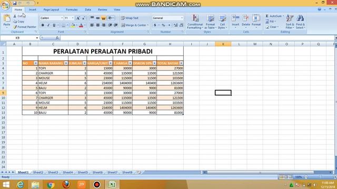This screenshot has width=337, height=189.
Task: Increase decimal places
Action: point(175,25)
